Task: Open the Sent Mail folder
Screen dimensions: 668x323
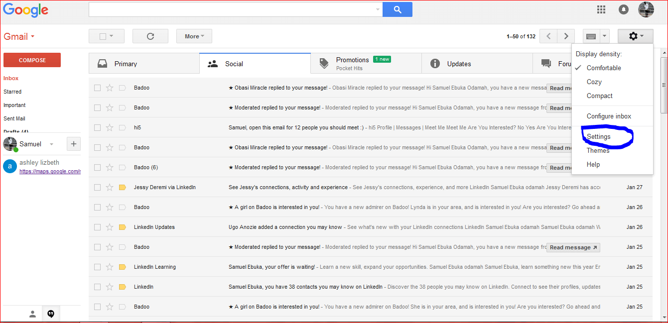Action: [14, 118]
